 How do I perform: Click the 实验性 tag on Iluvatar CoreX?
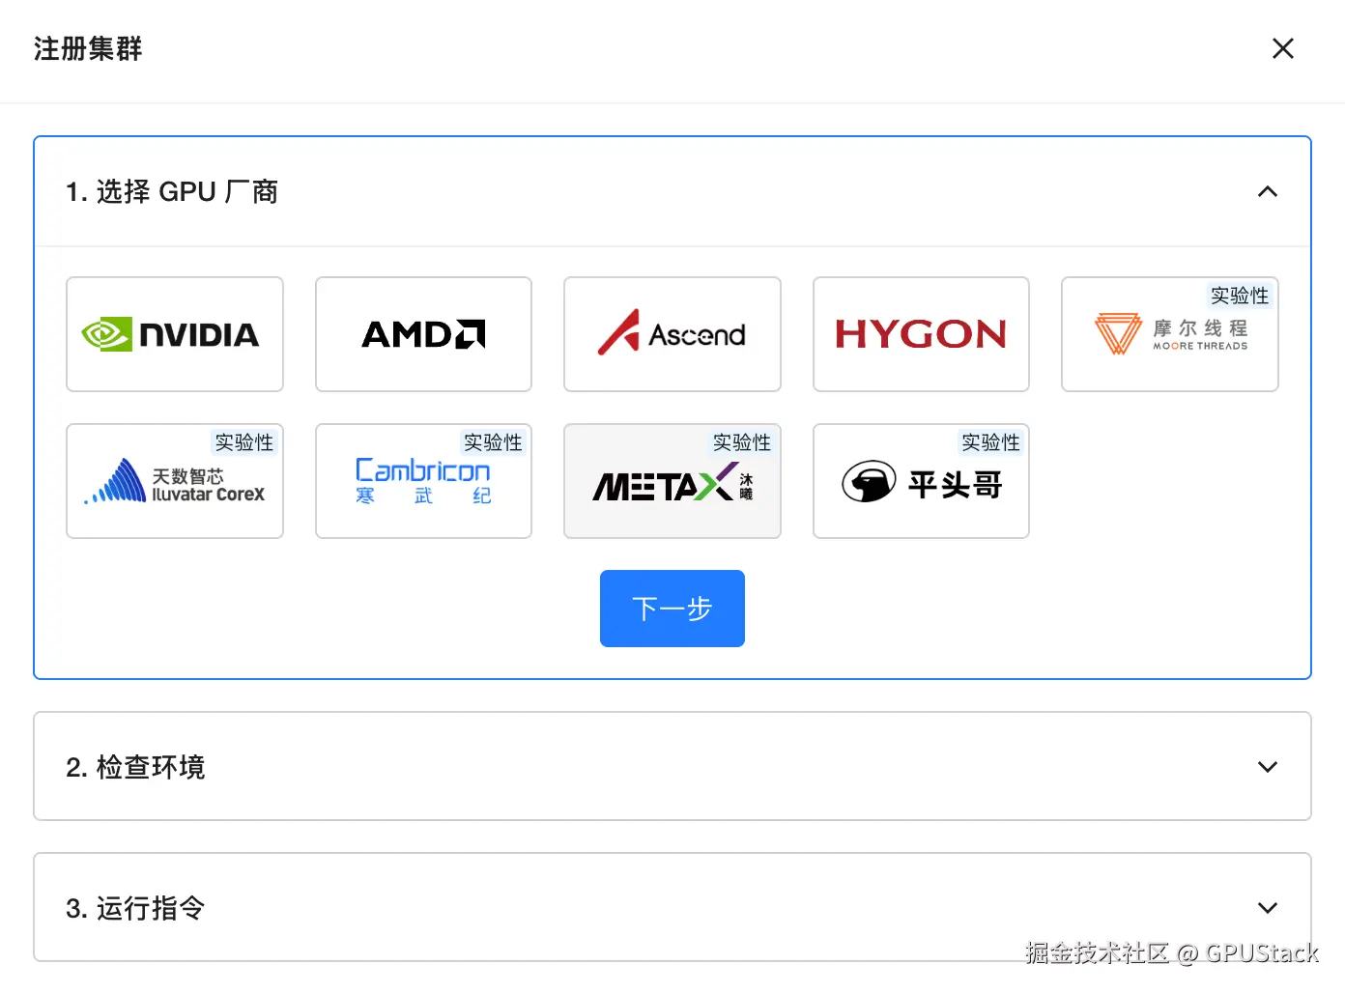pos(244,442)
